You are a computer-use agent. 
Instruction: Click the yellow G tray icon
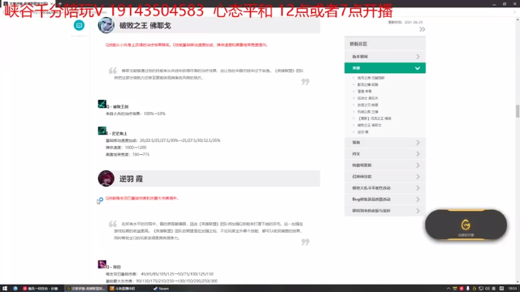pos(474,289)
